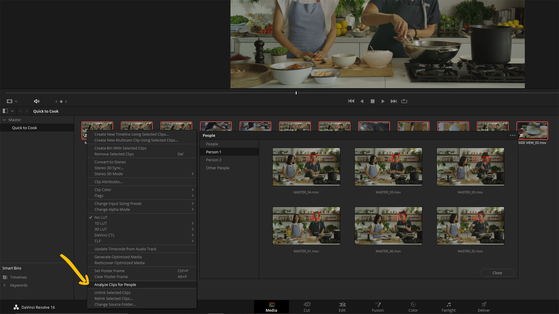Click the speaker volume icon
559x314 pixels.
point(37,101)
